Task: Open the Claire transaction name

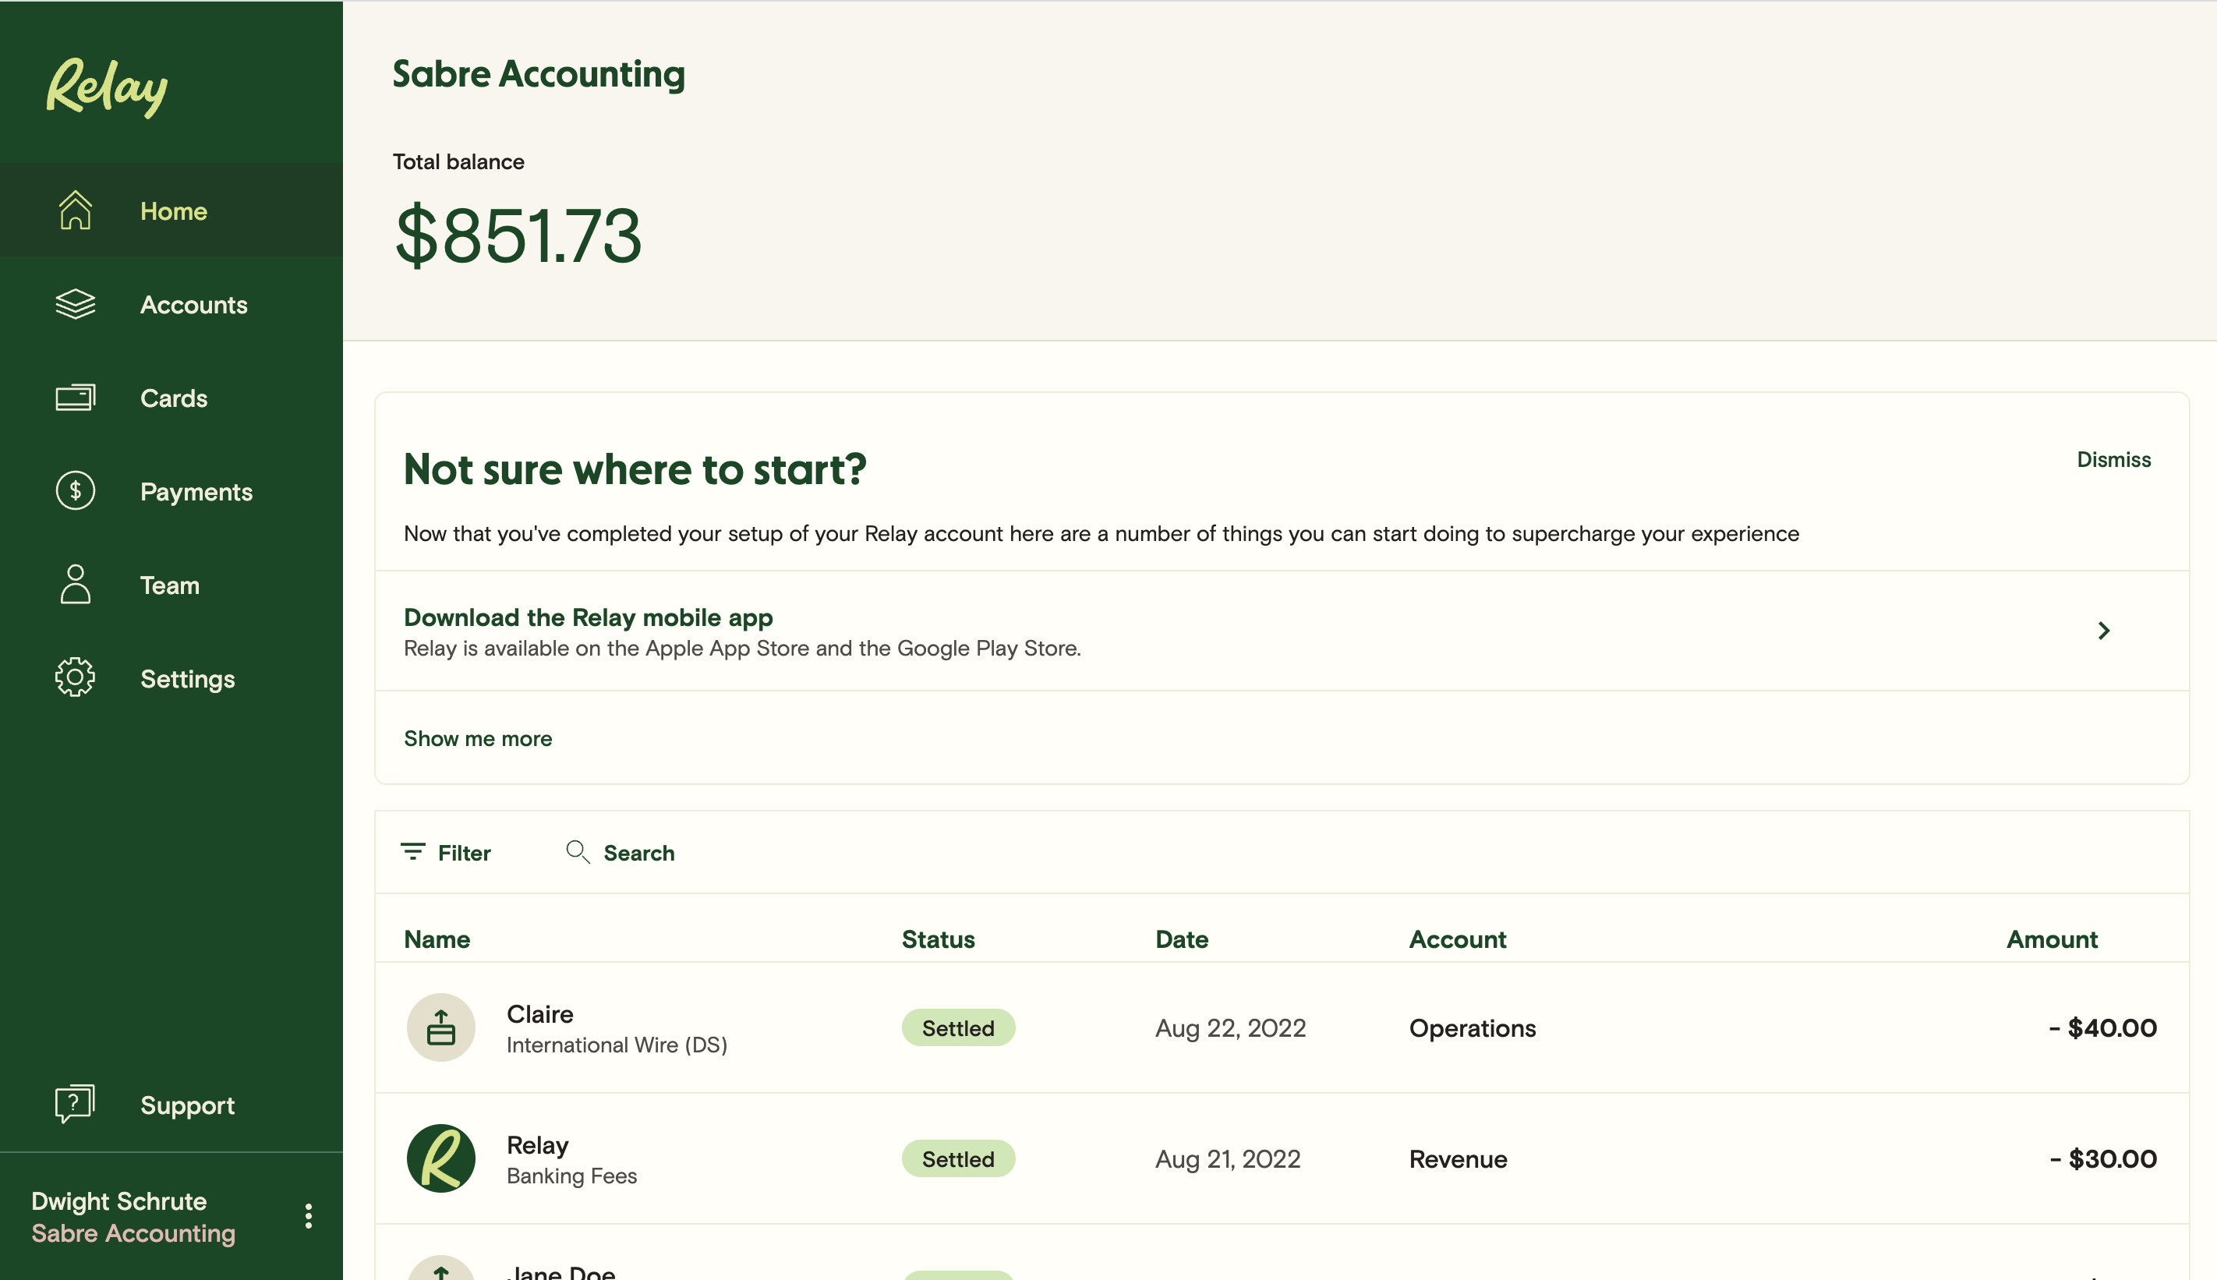Action: 539,1013
